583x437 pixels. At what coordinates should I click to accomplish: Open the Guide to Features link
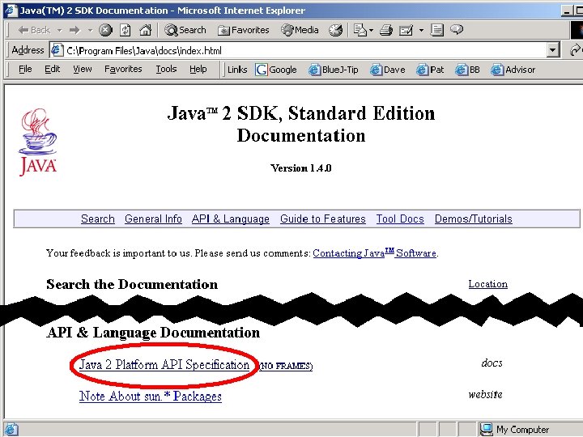(323, 218)
